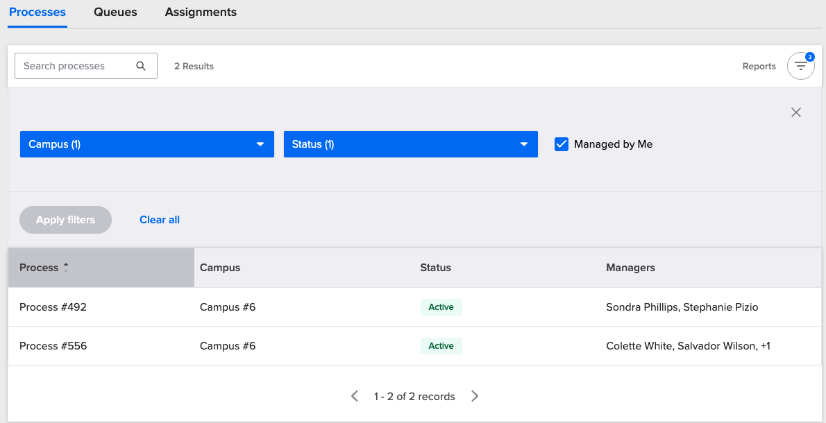Select the Processes tab
826x423 pixels.
click(x=37, y=12)
